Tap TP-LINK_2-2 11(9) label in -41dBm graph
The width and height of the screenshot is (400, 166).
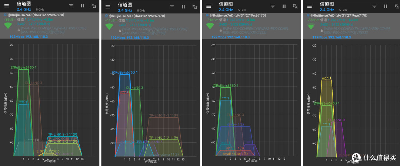(164, 138)
